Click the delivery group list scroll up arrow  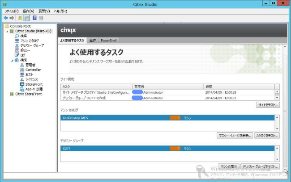(277, 148)
